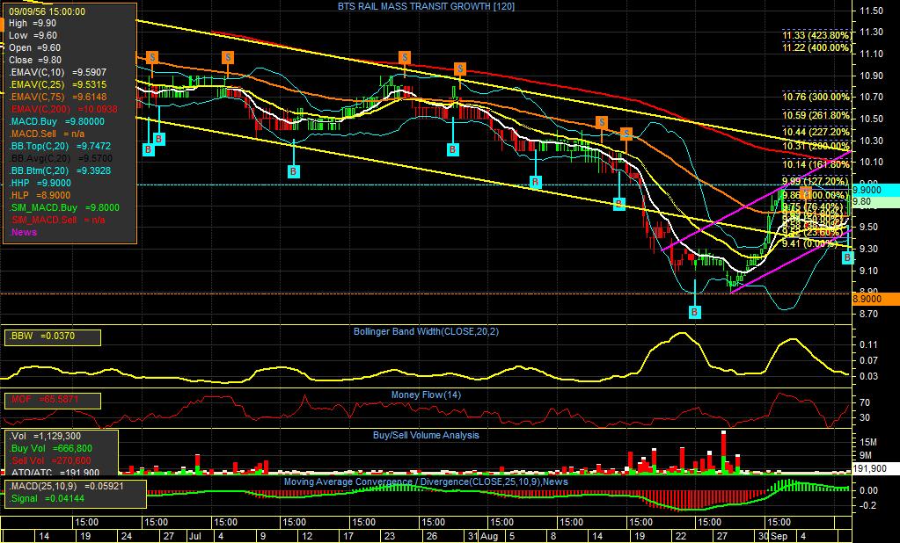Screen dimensions: 900x543
Task: Click the .BB.Top(C,20) =9.7472 legend entry
Action: click(x=60, y=146)
